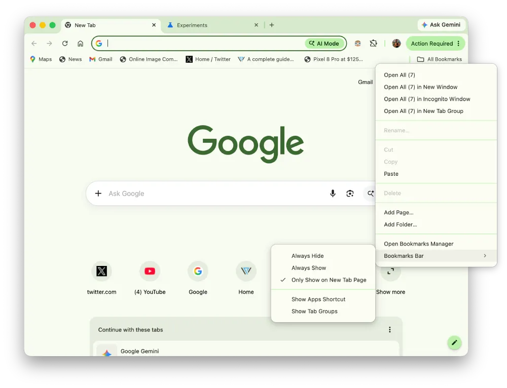
Task: Open the News bookmark
Action: click(x=70, y=59)
